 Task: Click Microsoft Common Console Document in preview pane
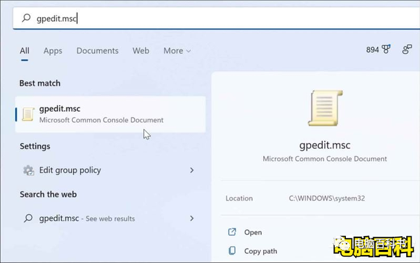tap(325, 159)
